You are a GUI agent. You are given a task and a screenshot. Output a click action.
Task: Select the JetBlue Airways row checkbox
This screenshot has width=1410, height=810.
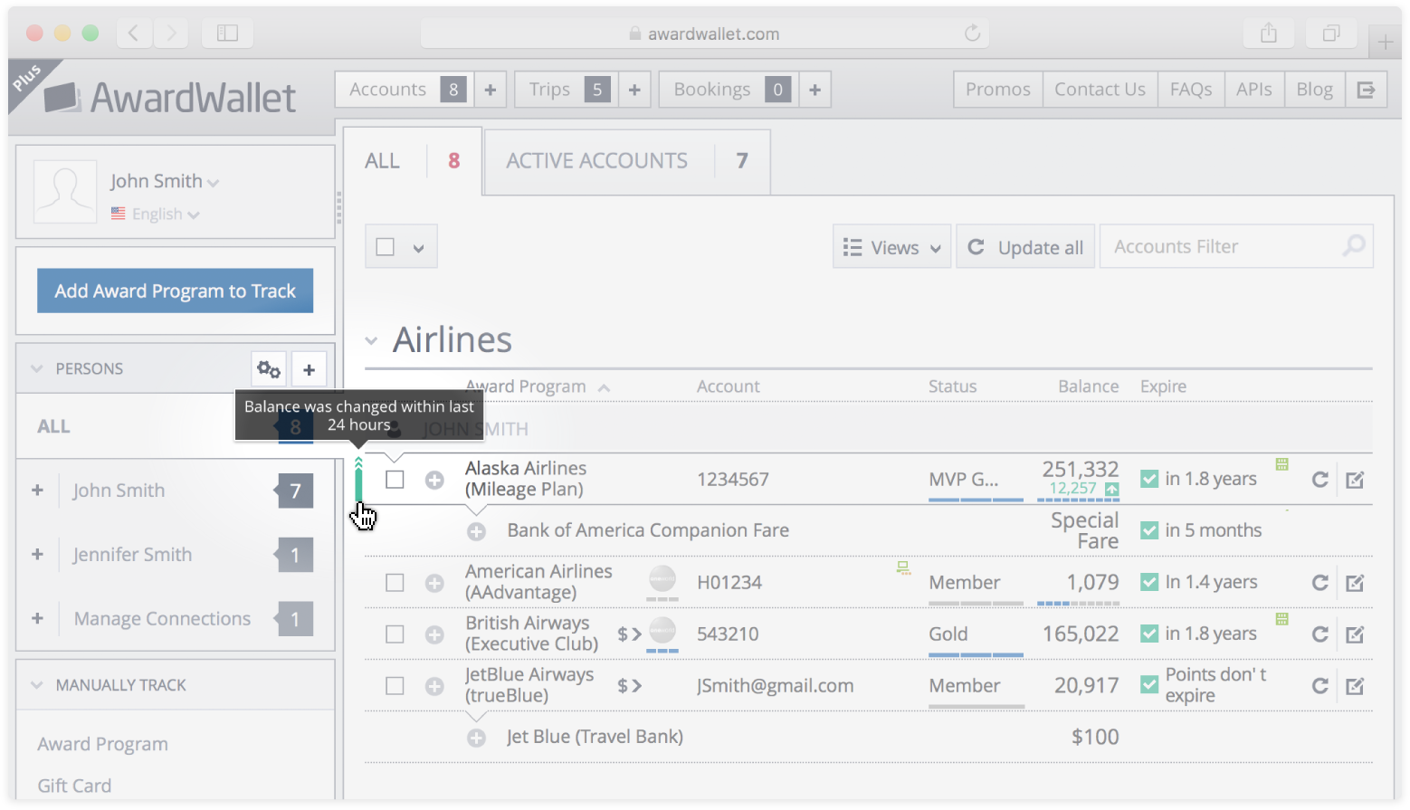click(x=395, y=686)
